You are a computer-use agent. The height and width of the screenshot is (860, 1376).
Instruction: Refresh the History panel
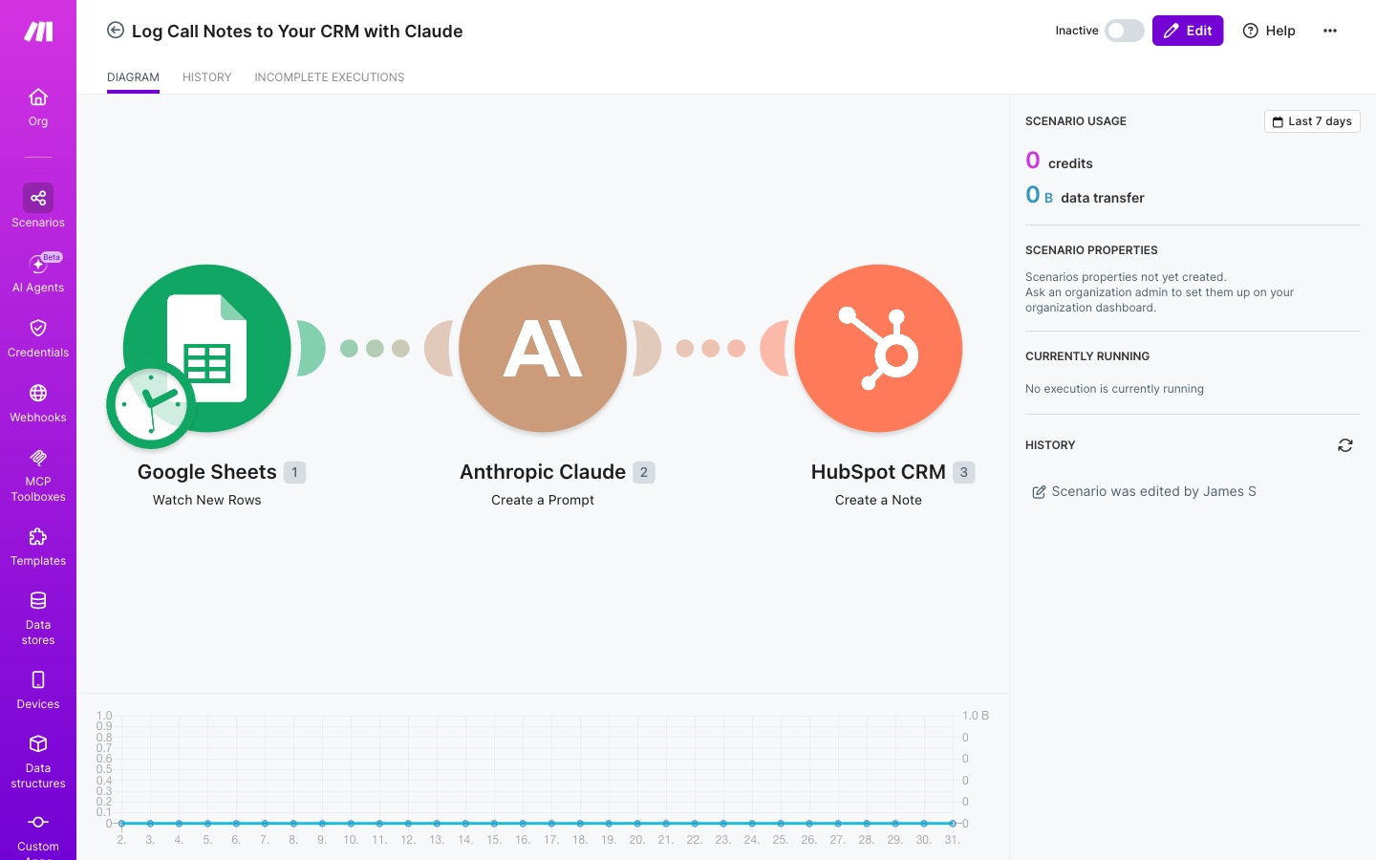point(1345,445)
